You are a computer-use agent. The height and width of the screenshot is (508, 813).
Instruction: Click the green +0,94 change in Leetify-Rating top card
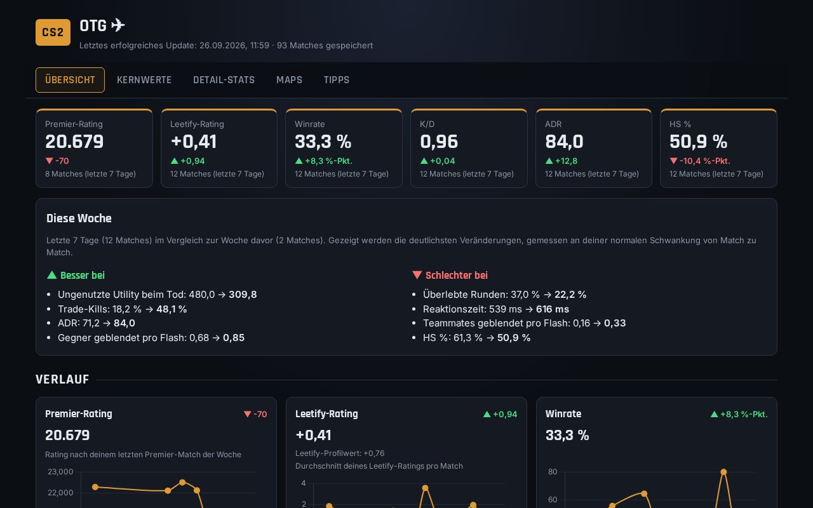(x=187, y=161)
